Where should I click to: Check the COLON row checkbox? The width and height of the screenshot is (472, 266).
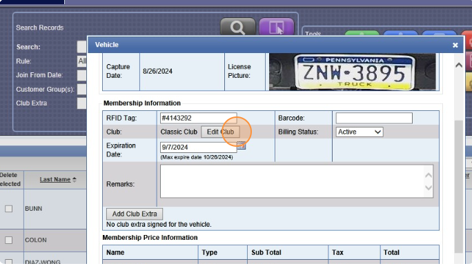coord(9,240)
